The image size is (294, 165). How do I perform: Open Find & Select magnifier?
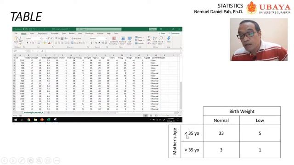pyautogui.click(x=161, y=40)
